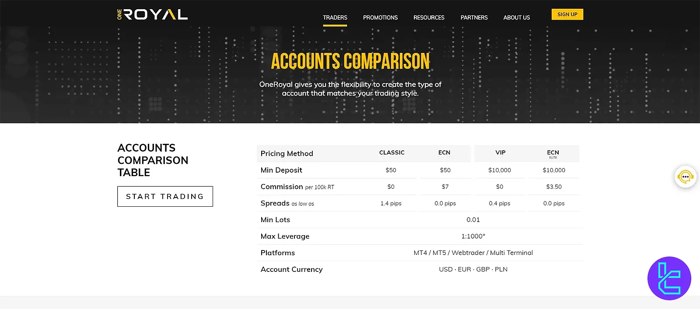Open the Promotions menu
The image size is (700, 309).
(380, 17)
